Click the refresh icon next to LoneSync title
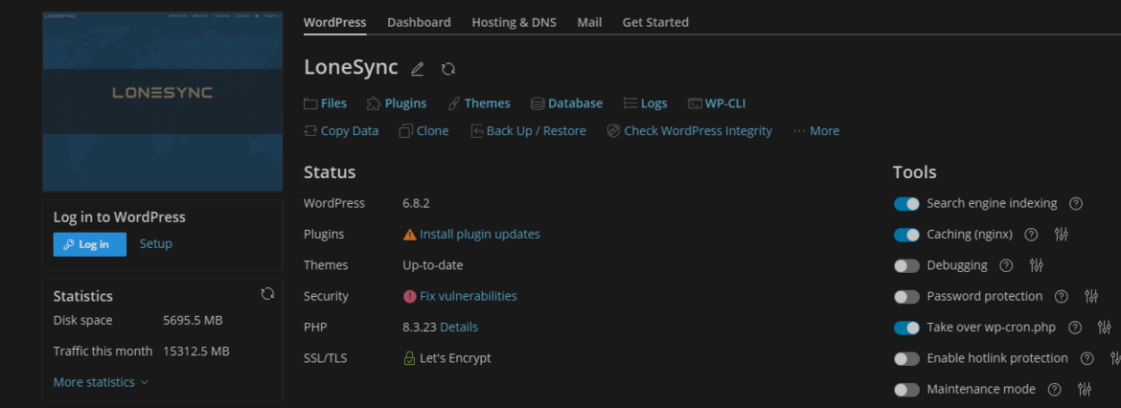 [448, 69]
